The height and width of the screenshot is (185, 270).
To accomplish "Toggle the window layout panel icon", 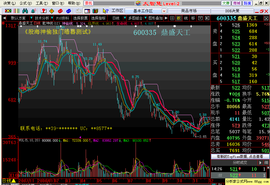I will click(x=87, y=11).
